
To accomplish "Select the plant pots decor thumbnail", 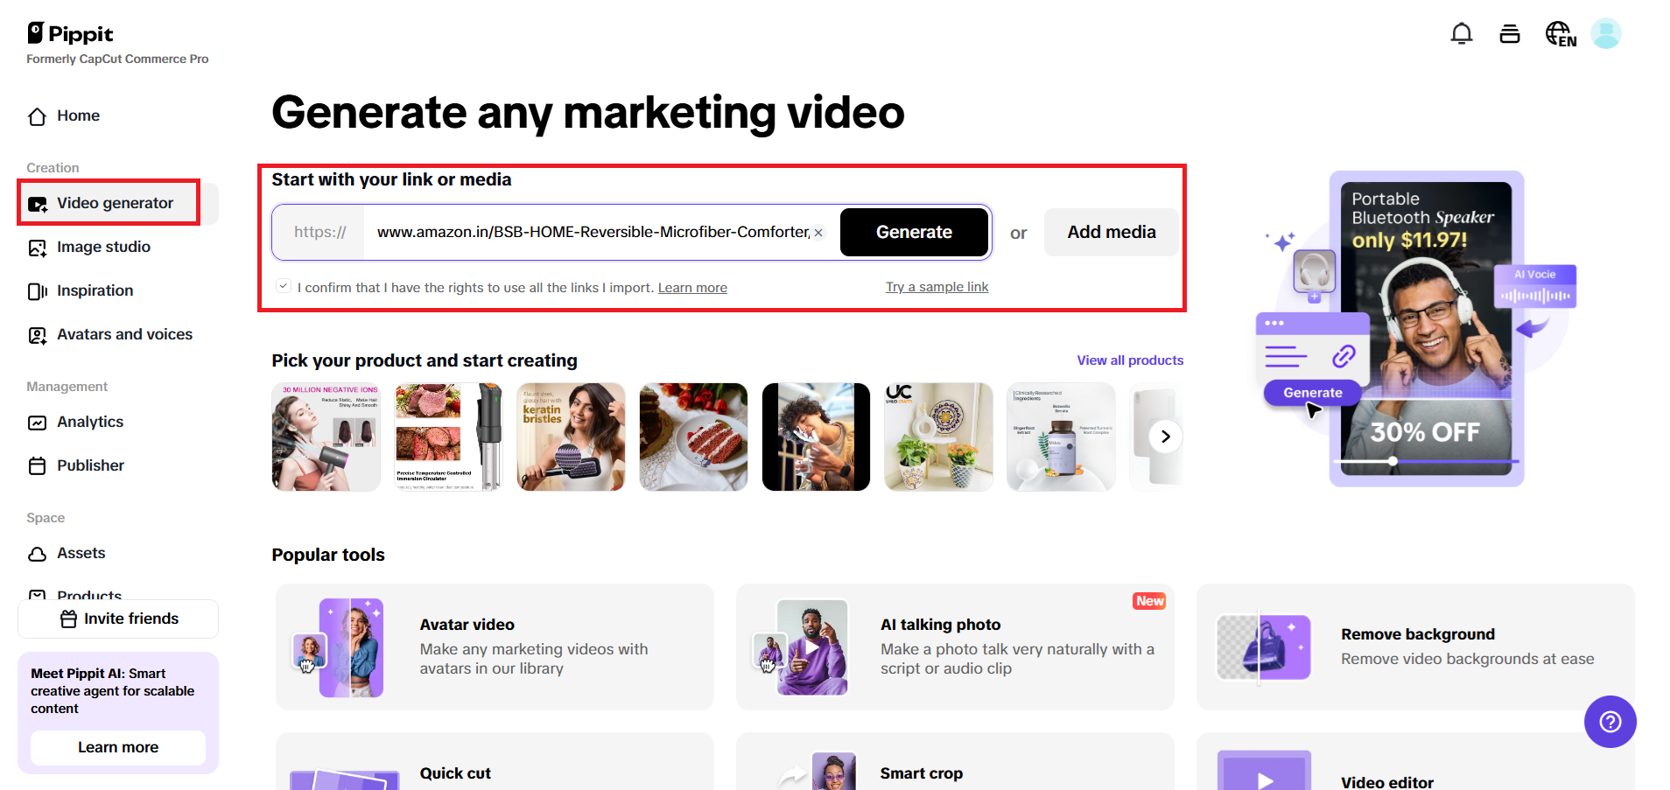I will [x=938, y=437].
